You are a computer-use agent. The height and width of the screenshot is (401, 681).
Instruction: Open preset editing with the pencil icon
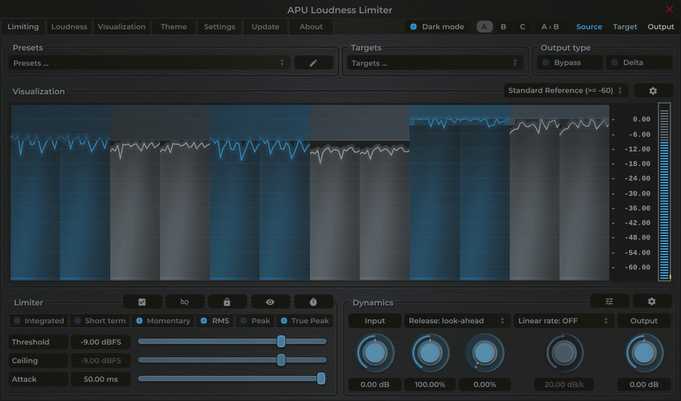click(x=313, y=62)
